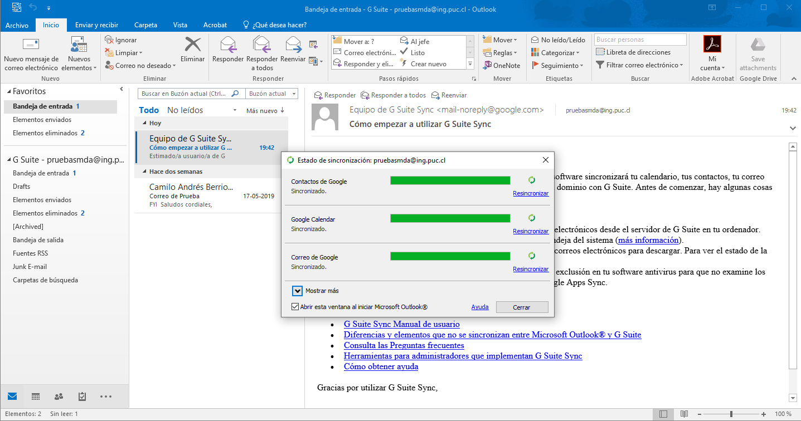801x421 pixels.
Task: Expand Mostrar más in sync dialog
Action: (297, 291)
